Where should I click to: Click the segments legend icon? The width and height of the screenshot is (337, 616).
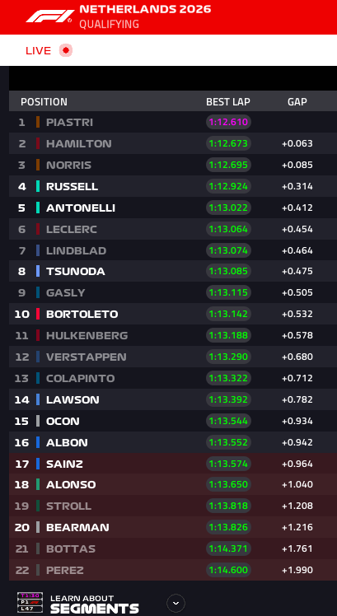pos(30,603)
